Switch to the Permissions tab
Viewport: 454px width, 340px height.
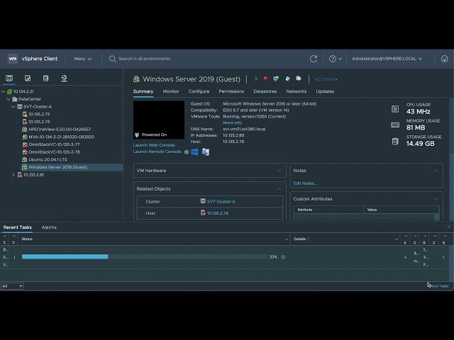(231, 91)
